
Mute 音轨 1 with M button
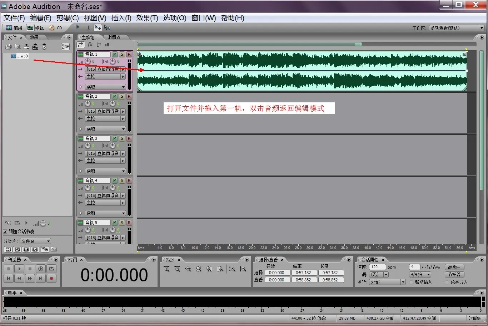coord(115,54)
